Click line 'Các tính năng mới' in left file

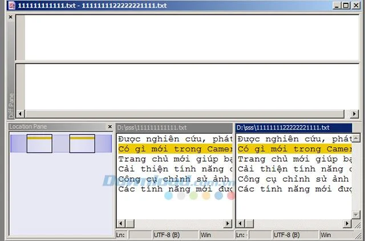(x=175, y=189)
